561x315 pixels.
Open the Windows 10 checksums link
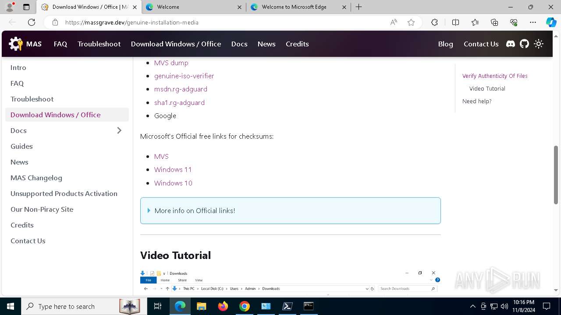tap(173, 183)
